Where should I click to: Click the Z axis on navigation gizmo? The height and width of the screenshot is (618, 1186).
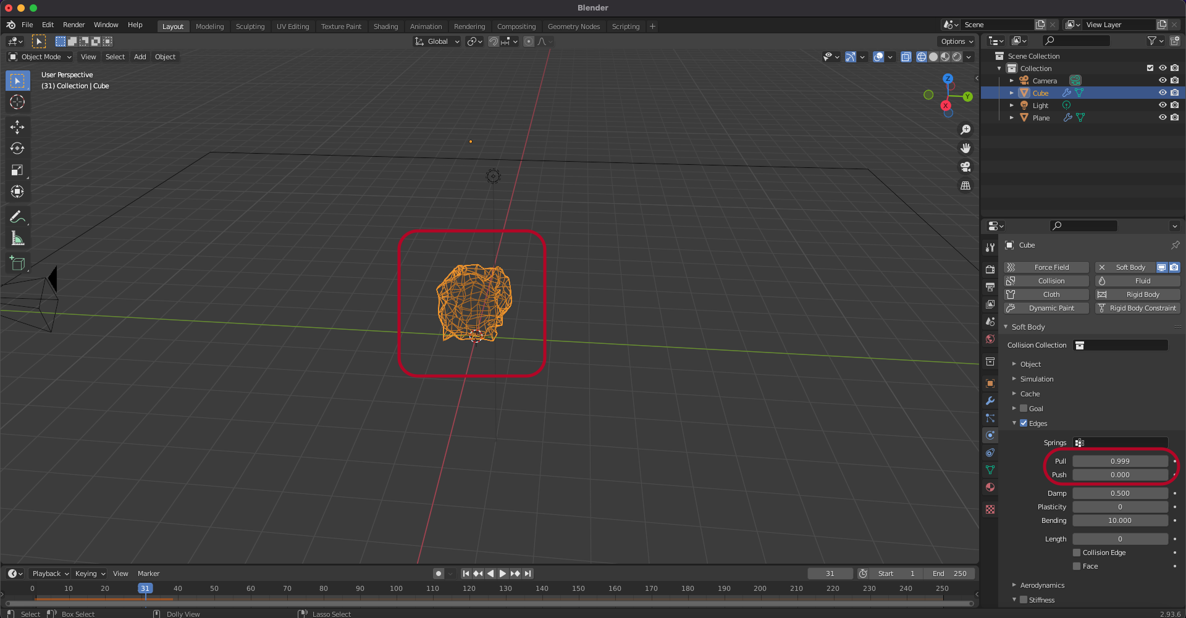[948, 78]
